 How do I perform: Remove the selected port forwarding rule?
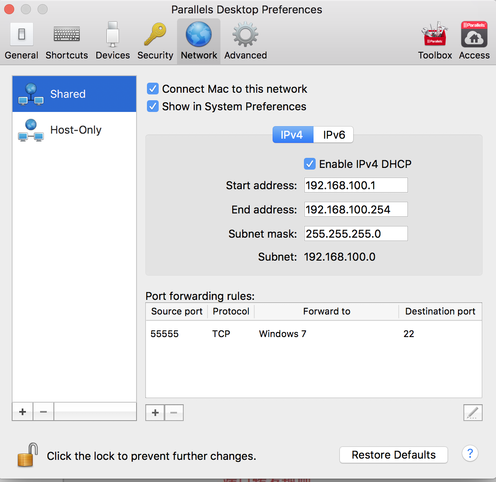coord(174,413)
